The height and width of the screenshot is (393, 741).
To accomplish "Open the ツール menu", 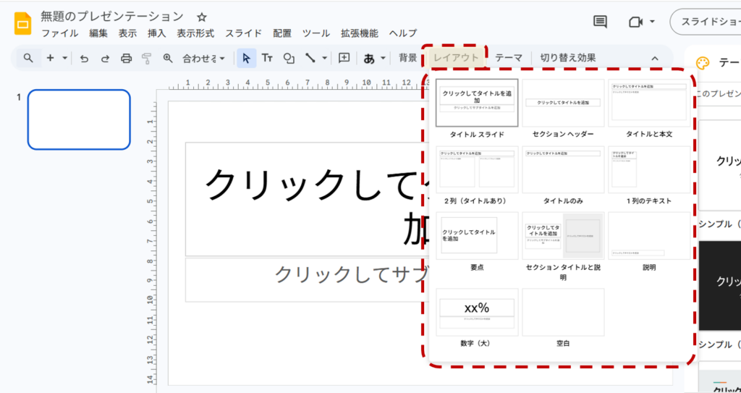I will 316,33.
